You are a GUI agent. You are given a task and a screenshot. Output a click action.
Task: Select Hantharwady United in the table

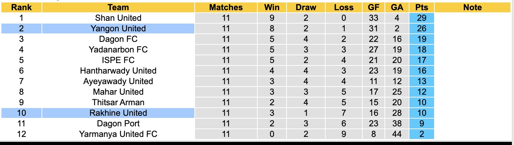click(x=118, y=71)
